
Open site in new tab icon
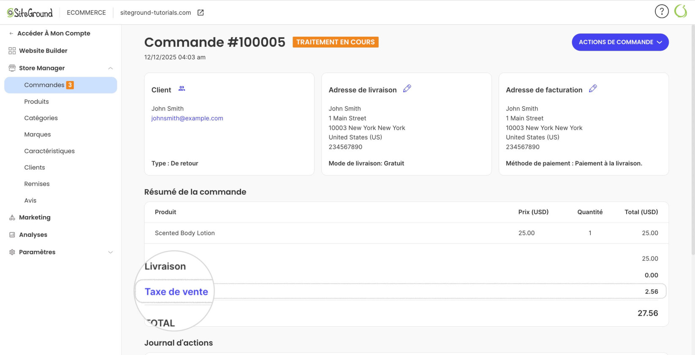coord(201,13)
